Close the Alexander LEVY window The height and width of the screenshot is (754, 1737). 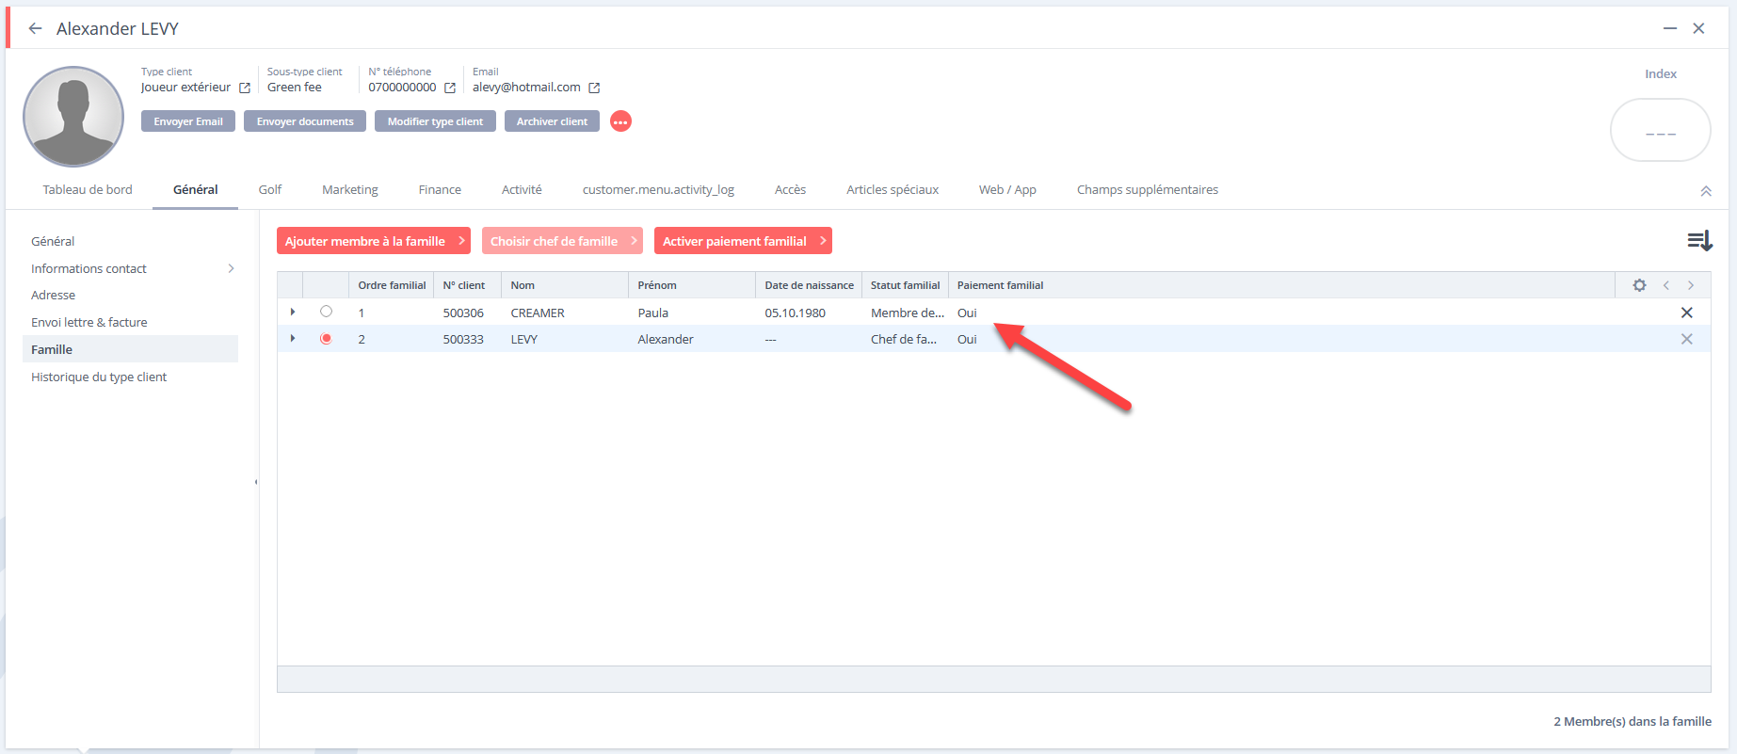coord(1698,28)
